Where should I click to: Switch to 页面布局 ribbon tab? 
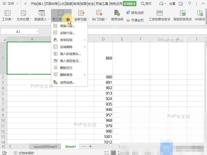[51, 4]
